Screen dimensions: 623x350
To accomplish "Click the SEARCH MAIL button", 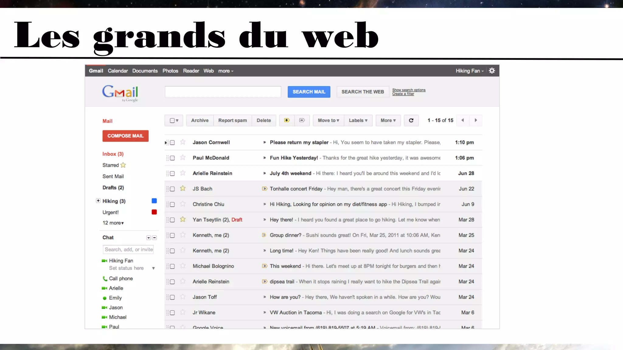I will (309, 92).
